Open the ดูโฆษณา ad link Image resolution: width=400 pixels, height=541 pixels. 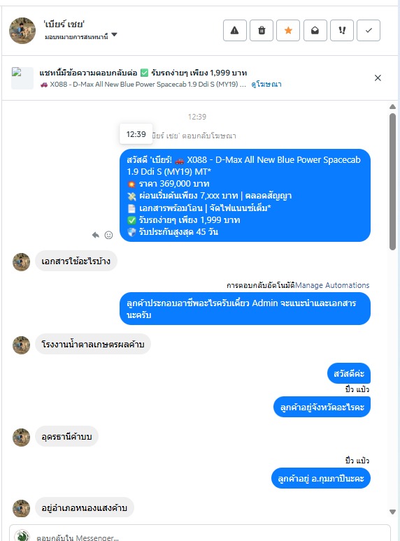pyautogui.click(x=266, y=84)
